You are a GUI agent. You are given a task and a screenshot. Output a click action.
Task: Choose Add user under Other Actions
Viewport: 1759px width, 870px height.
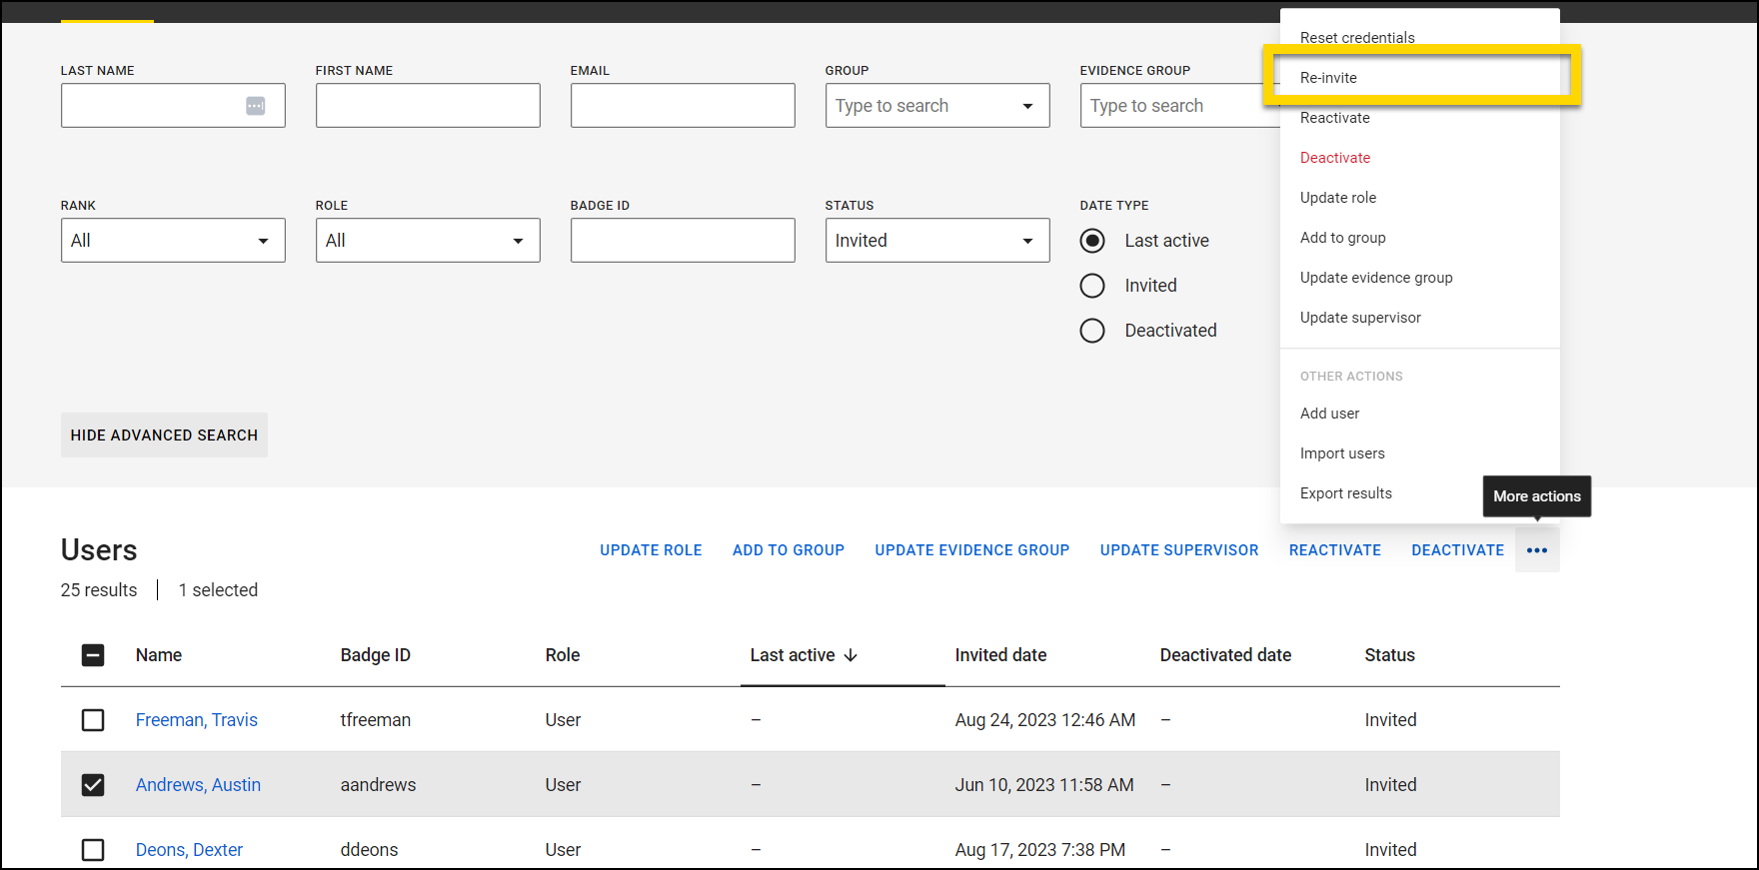[1419, 414]
